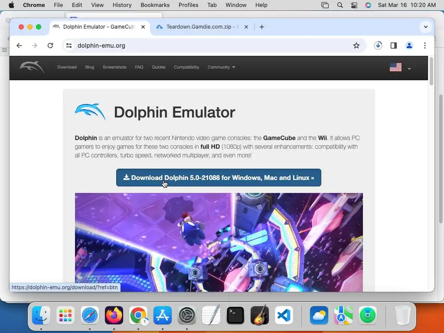Image resolution: width=444 pixels, height=333 pixels.
Task: Open the Trash in the Dock
Action: (x=402, y=315)
